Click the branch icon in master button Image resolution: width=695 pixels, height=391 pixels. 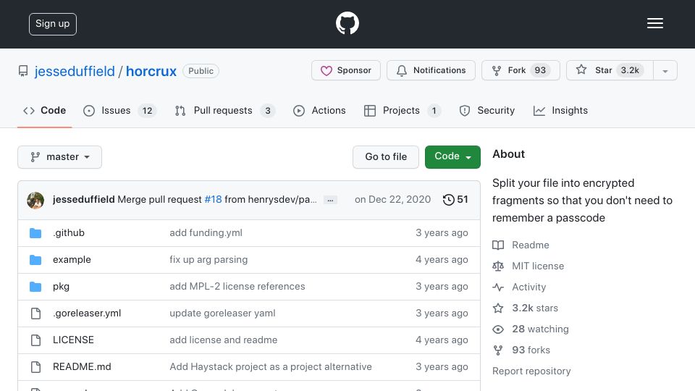tap(35, 157)
